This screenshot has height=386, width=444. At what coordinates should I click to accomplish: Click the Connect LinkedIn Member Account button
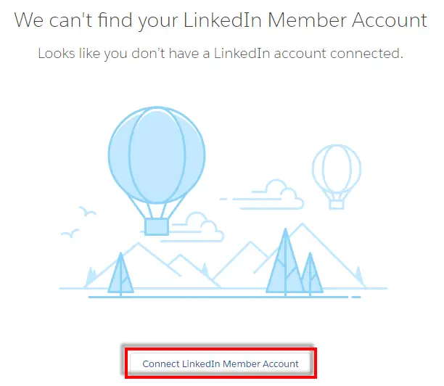point(221,364)
